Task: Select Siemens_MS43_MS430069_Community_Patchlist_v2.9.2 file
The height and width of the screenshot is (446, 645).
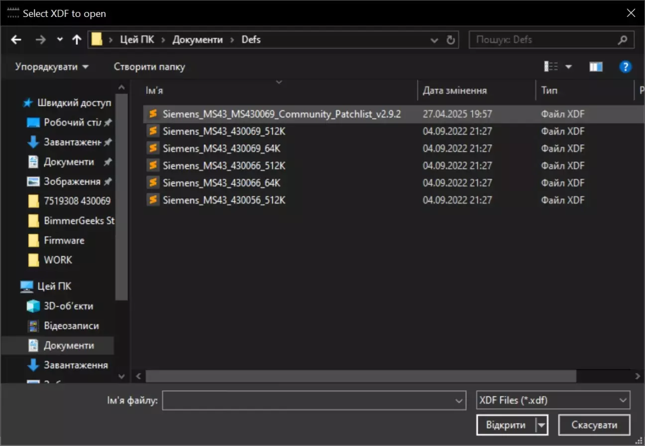Action: (x=282, y=114)
